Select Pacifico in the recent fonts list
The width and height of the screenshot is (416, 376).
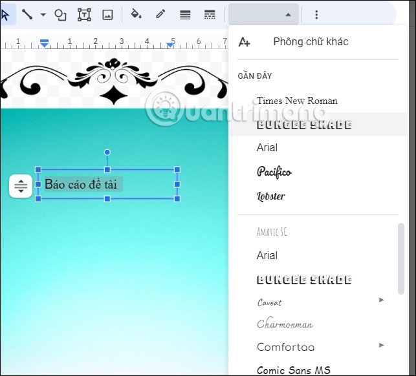tap(274, 172)
